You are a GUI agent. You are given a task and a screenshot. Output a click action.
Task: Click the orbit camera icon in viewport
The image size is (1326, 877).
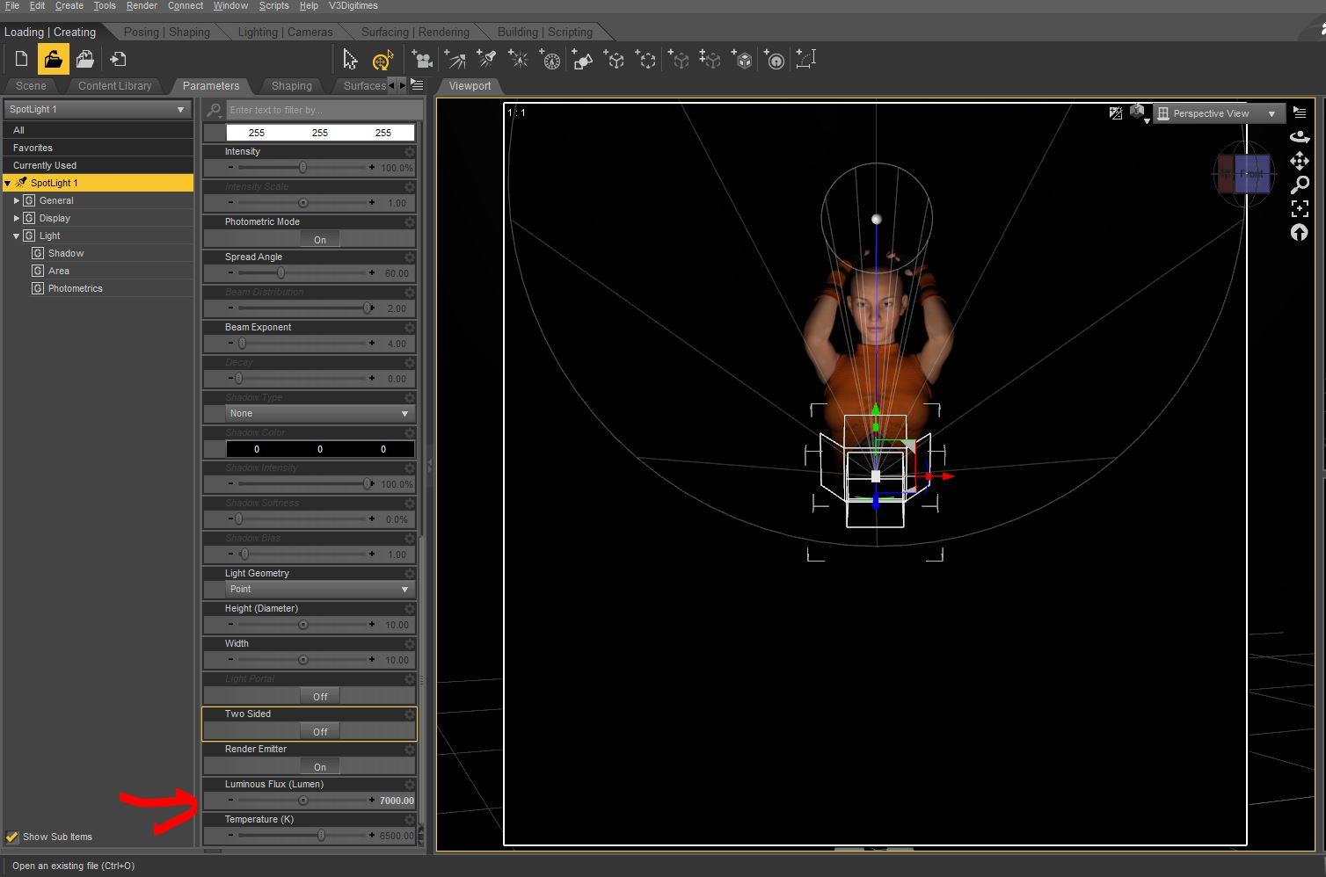pos(1299,137)
